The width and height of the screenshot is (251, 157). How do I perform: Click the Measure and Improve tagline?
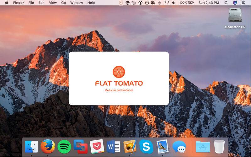(x=119, y=90)
